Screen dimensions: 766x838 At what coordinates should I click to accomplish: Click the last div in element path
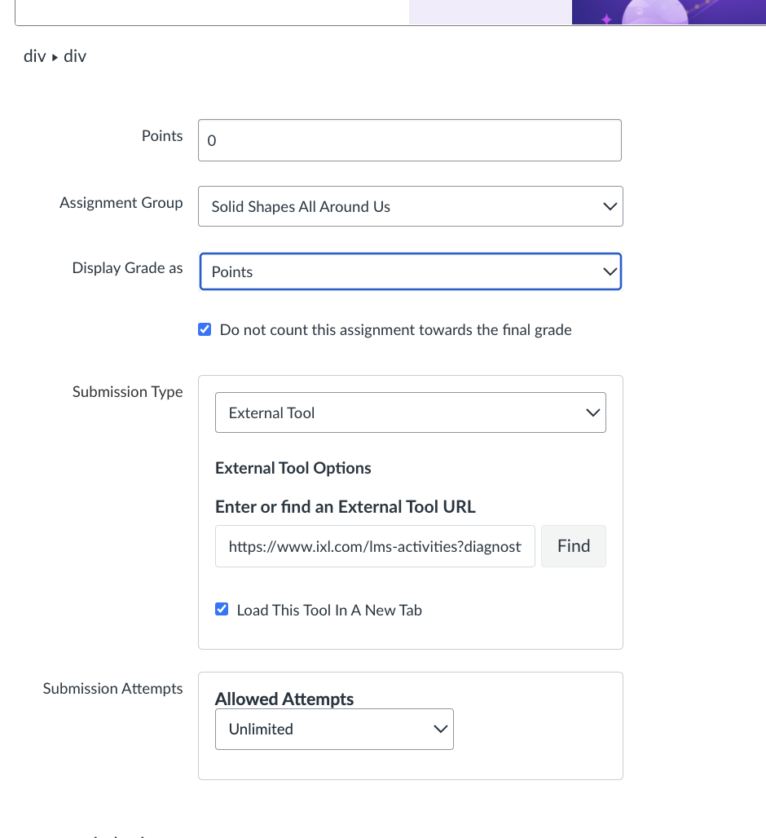pos(75,56)
